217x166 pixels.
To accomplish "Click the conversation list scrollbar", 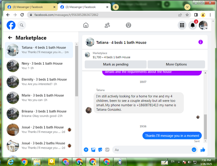I will pos(76,71).
